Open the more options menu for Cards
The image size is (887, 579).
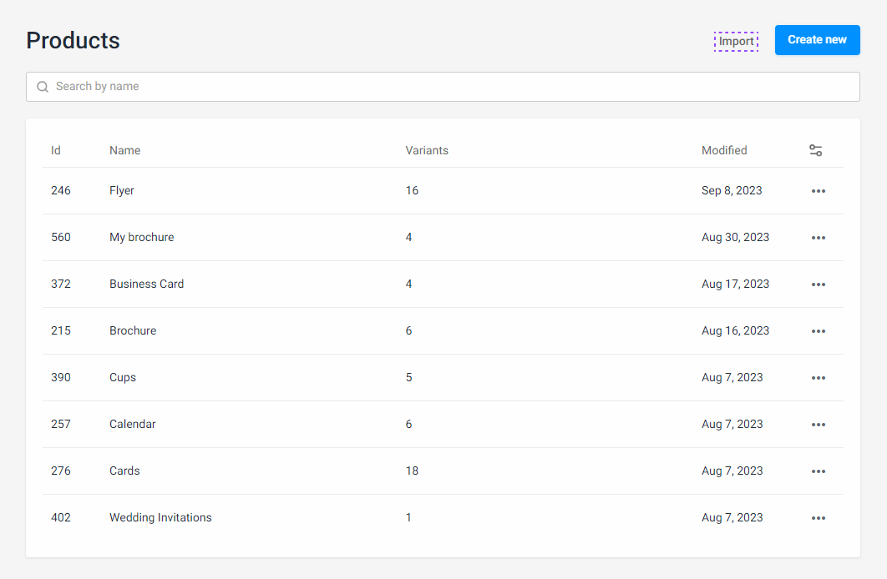818,471
